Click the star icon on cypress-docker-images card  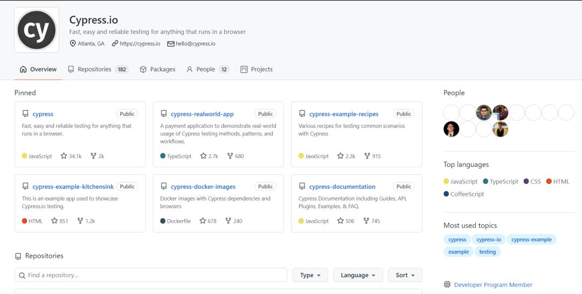tap(203, 221)
